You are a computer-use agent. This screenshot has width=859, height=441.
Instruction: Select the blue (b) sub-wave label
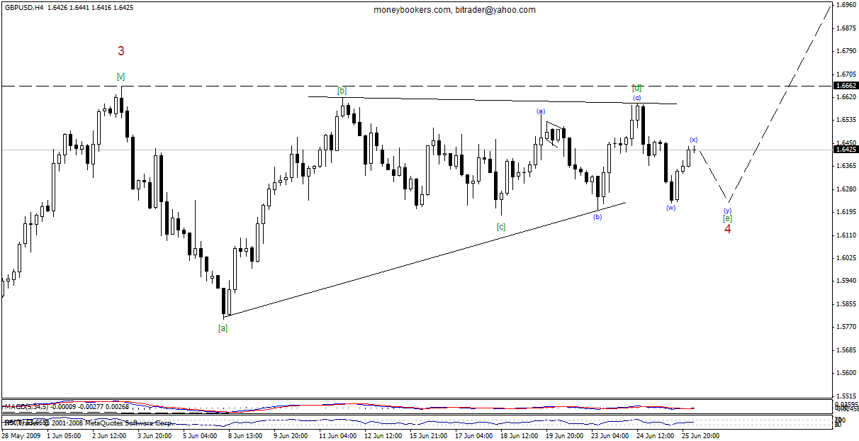(x=597, y=216)
